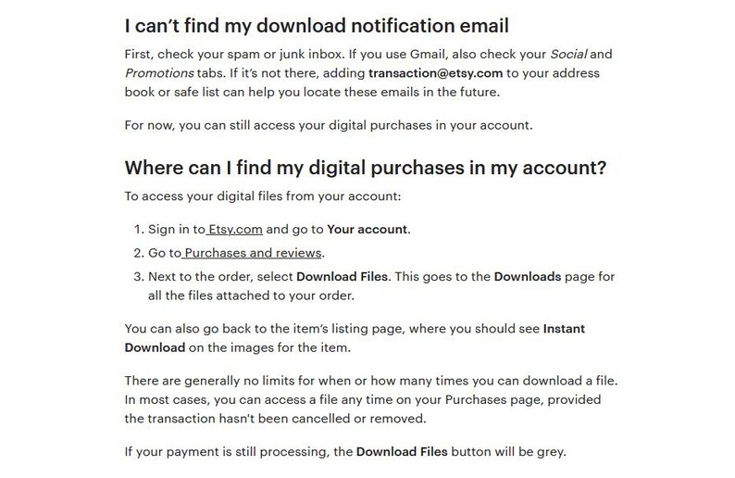Click the Sign in to text in step one

pos(176,230)
